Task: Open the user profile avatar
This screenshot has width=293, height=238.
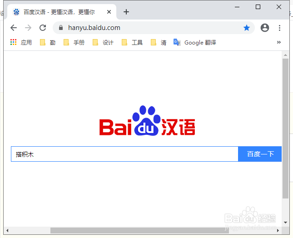Action: (x=264, y=28)
